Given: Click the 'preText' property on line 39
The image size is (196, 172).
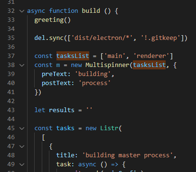Looking at the screenshot, I should point(55,74).
